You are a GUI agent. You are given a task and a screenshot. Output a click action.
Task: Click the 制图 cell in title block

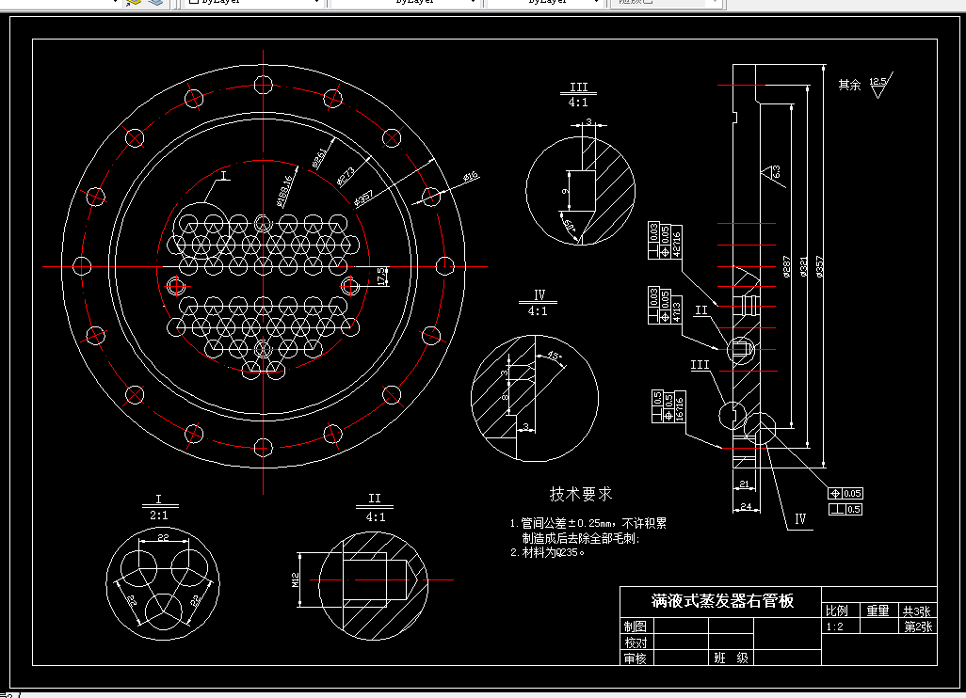pyautogui.click(x=636, y=626)
